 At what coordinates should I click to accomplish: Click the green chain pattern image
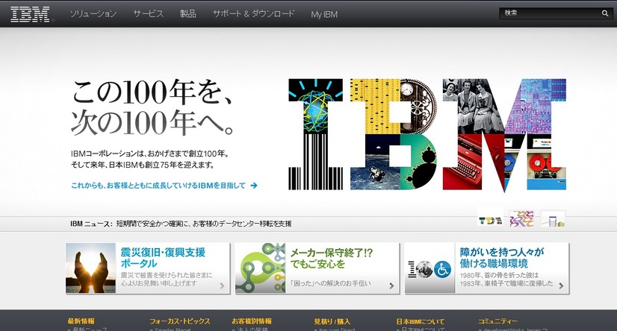260,268
